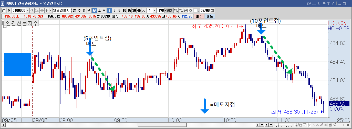Click the minus zoom-out icon at bottom

[x=339, y=125]
